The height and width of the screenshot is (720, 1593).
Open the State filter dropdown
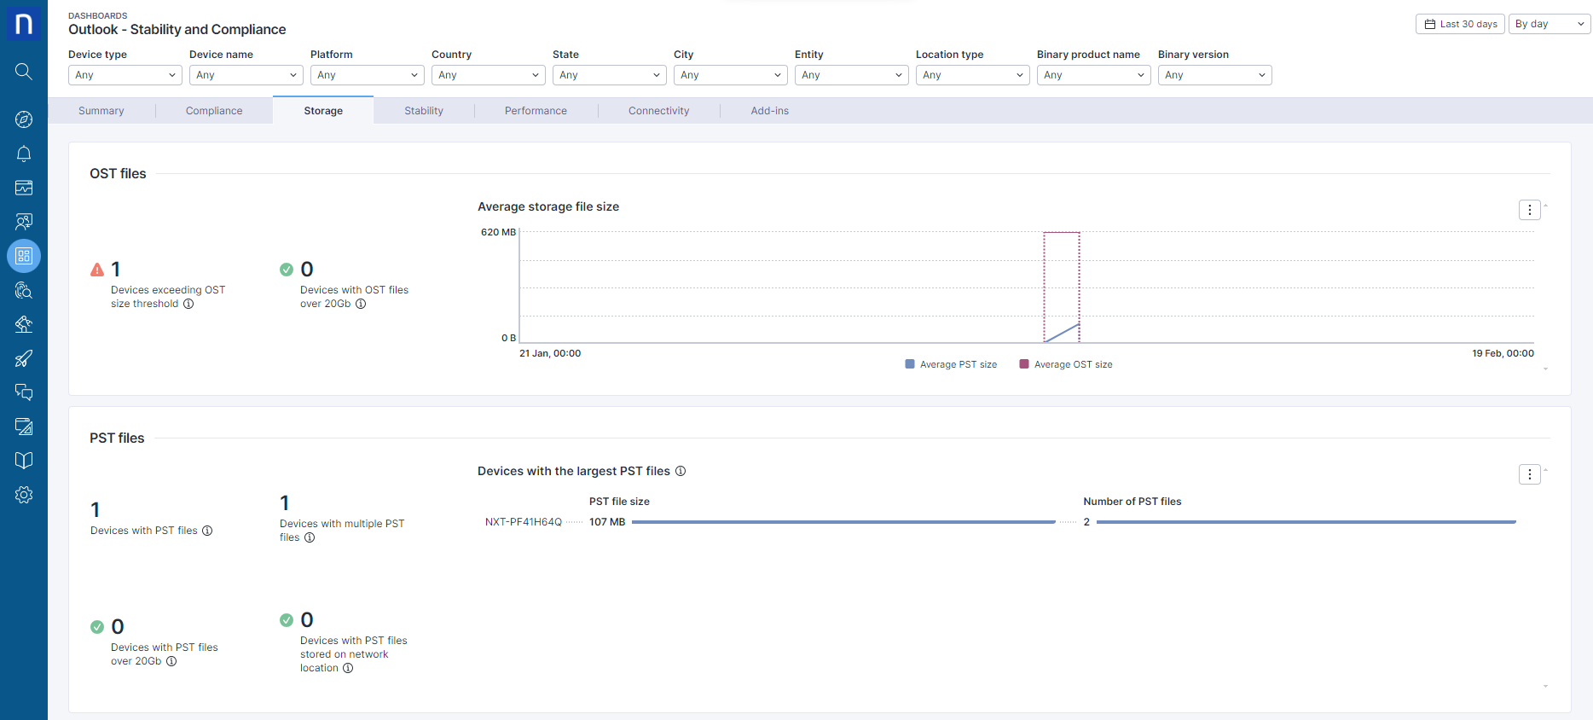610,75
